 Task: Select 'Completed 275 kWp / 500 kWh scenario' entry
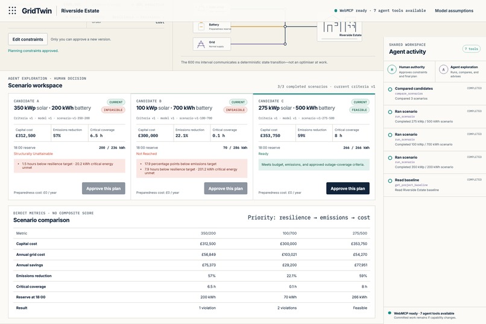click(x=435, y=116)
